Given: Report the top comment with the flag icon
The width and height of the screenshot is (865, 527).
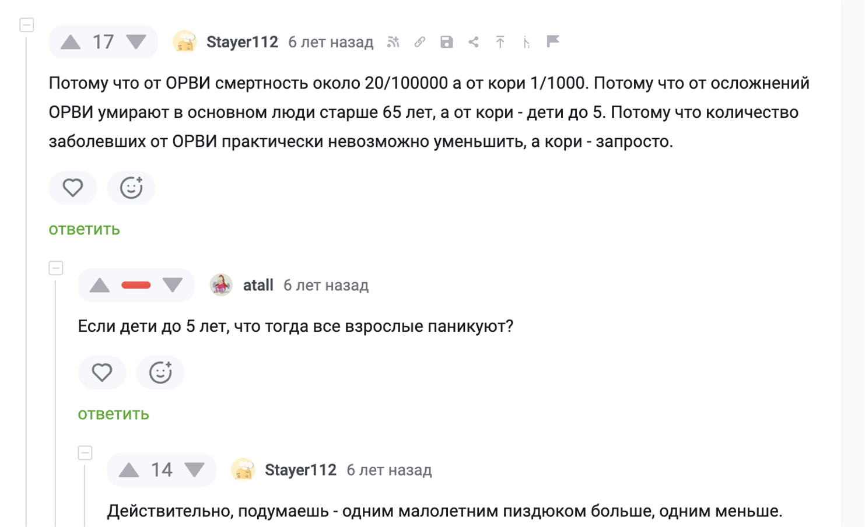Looking at the screenshot, I should click(x=553, y=41).
